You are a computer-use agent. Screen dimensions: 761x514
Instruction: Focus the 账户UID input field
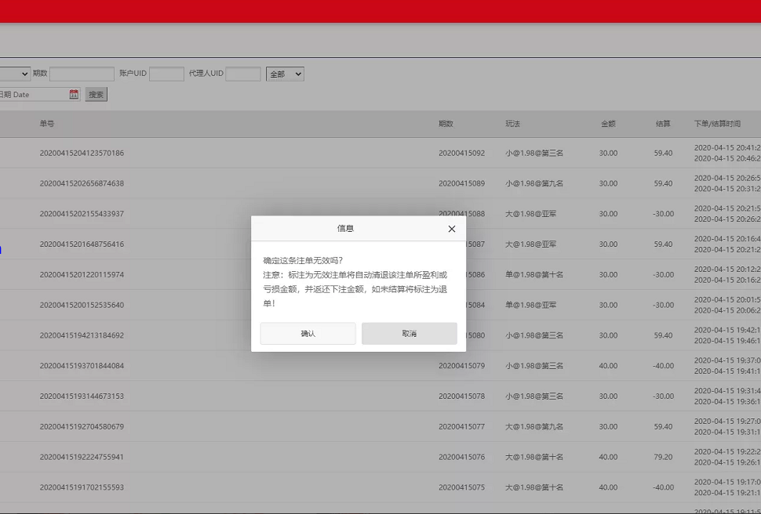point(166,74)
